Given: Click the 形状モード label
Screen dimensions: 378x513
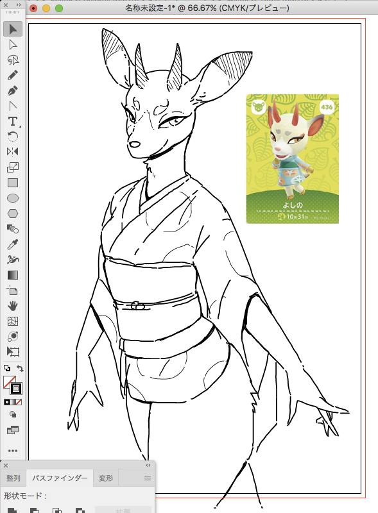Looking at the screenshot, I should [25, 496].
